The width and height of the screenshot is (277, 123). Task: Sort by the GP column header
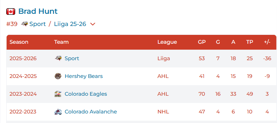[x=202, y=42]
